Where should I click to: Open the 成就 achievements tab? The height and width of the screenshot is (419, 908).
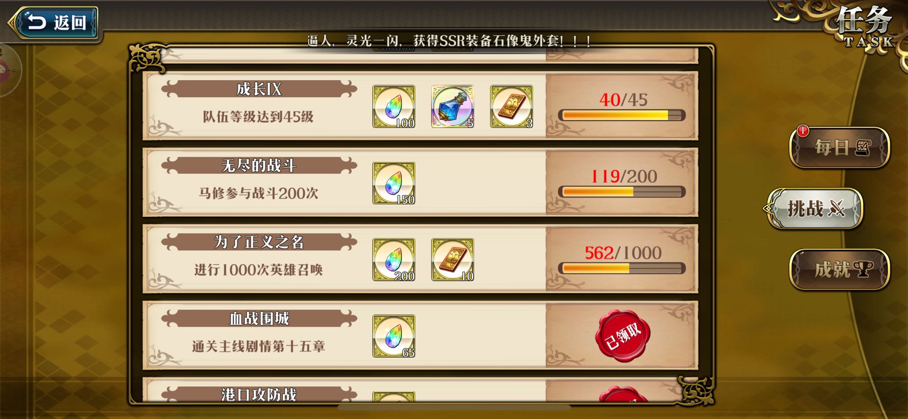pyautogui.click(x=840, y=269)
